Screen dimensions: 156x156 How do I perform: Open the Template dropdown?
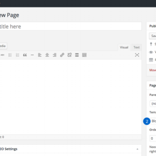tap(153, 121)
